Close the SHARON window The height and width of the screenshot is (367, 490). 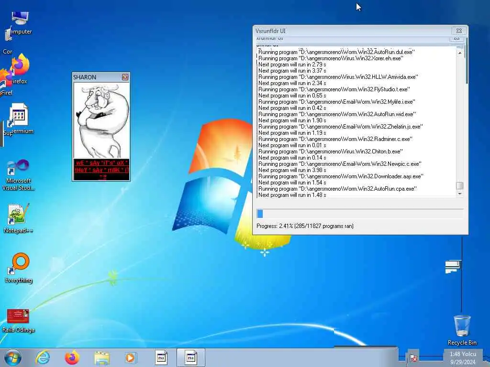[x=125, y=77]
